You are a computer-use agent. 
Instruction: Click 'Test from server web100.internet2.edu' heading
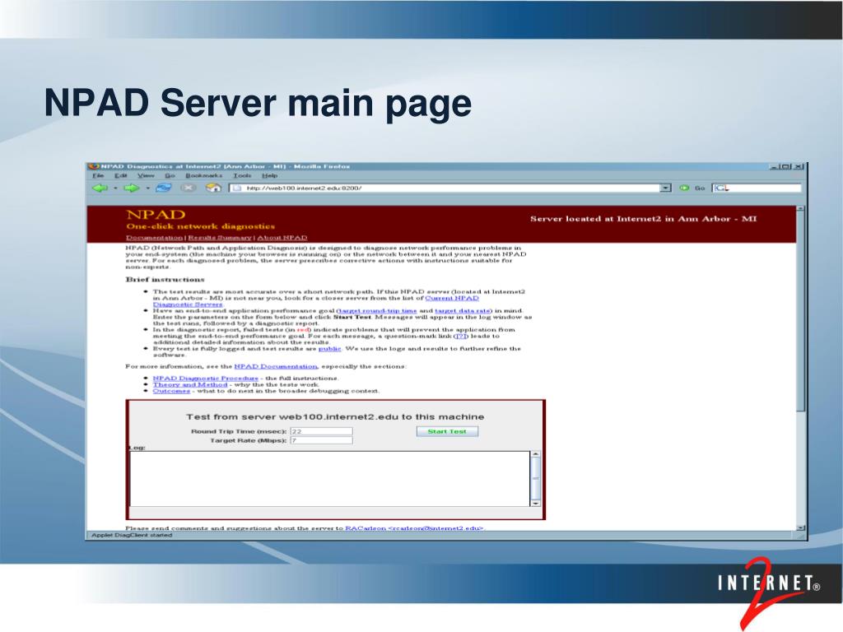point(335,417)
